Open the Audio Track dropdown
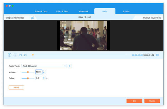Screen dimensions: 167x109 click(44, 66)
